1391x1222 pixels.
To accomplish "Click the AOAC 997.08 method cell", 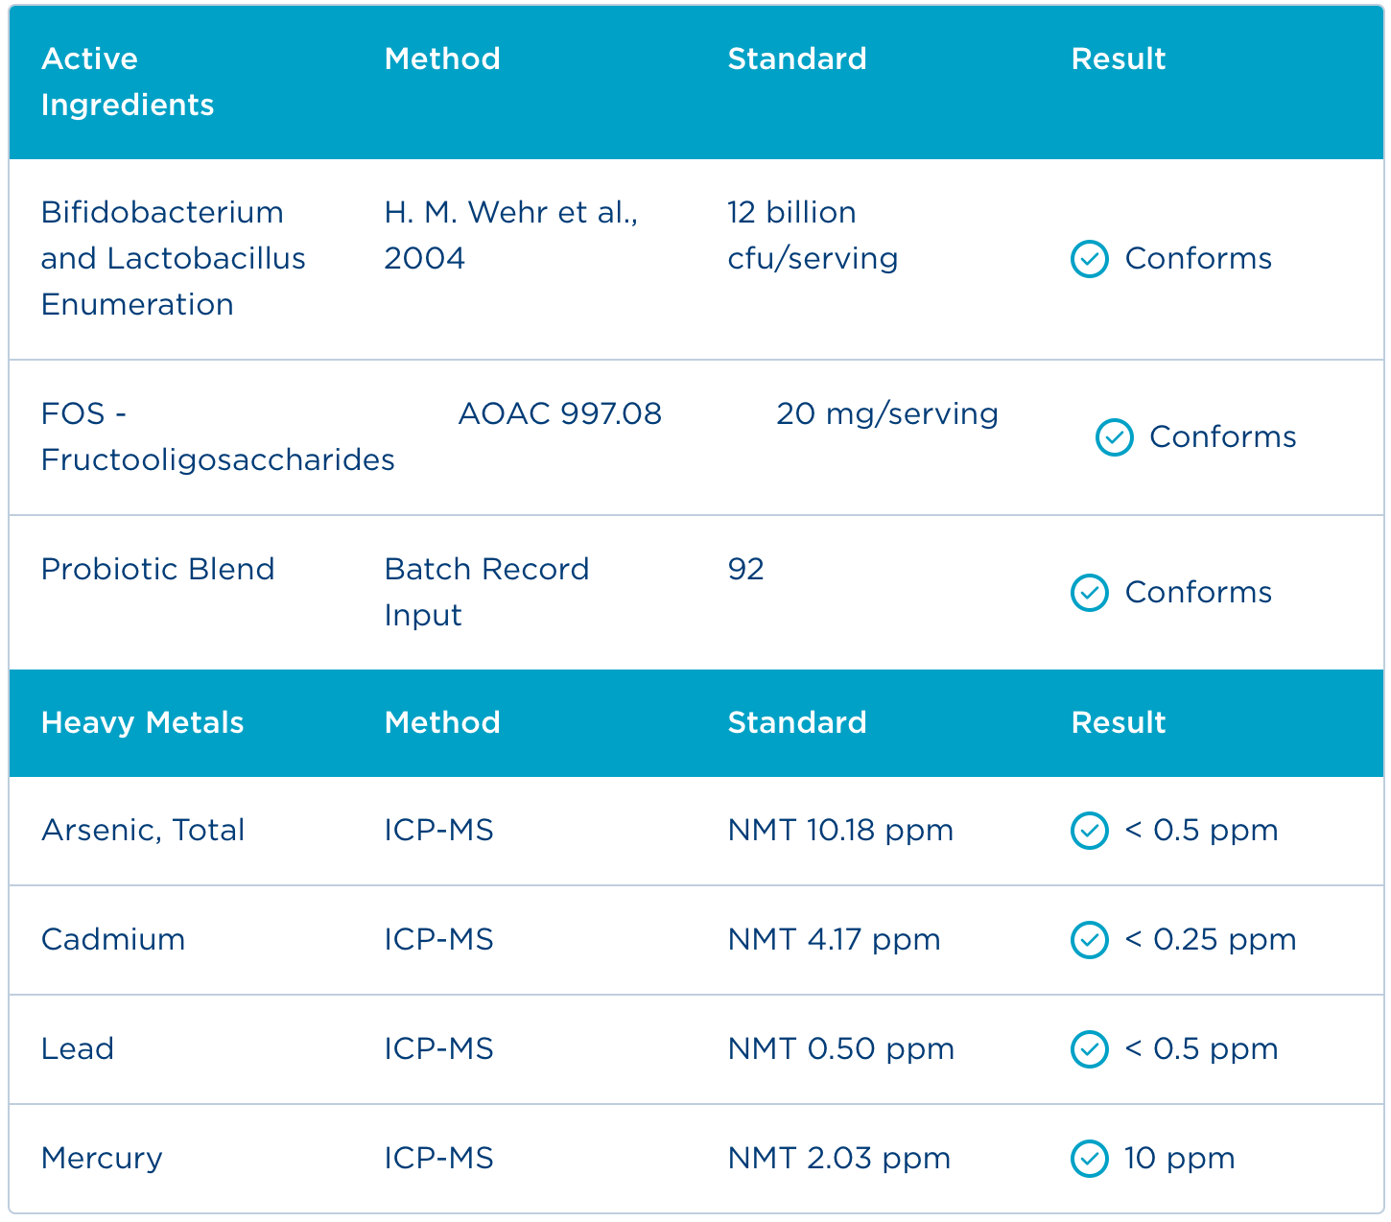I will click(x=559, y=414).
